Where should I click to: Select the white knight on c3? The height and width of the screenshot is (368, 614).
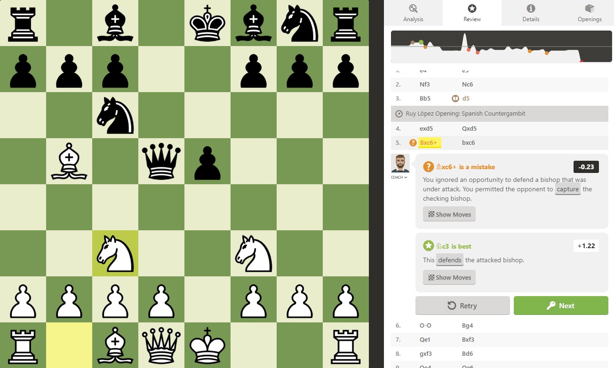tap(115, 253)
